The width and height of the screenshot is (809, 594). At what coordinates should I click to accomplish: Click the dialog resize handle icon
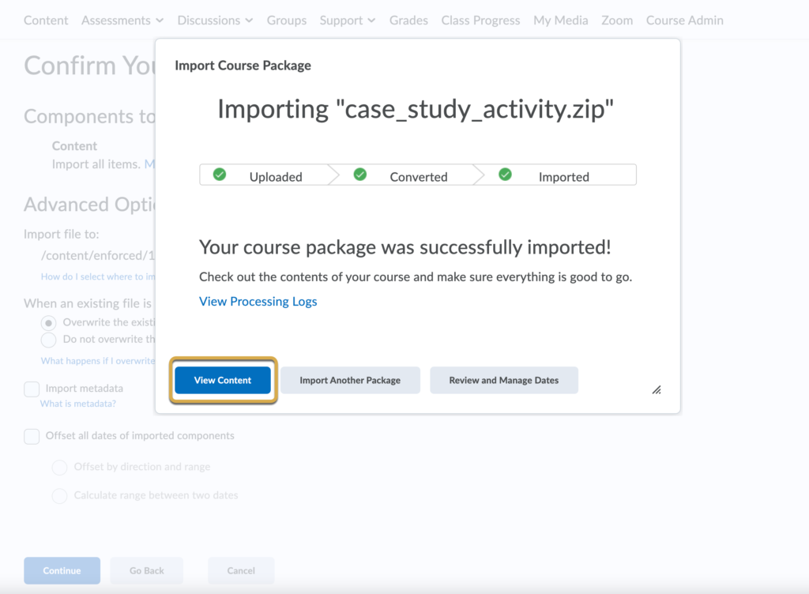point(657,390)
